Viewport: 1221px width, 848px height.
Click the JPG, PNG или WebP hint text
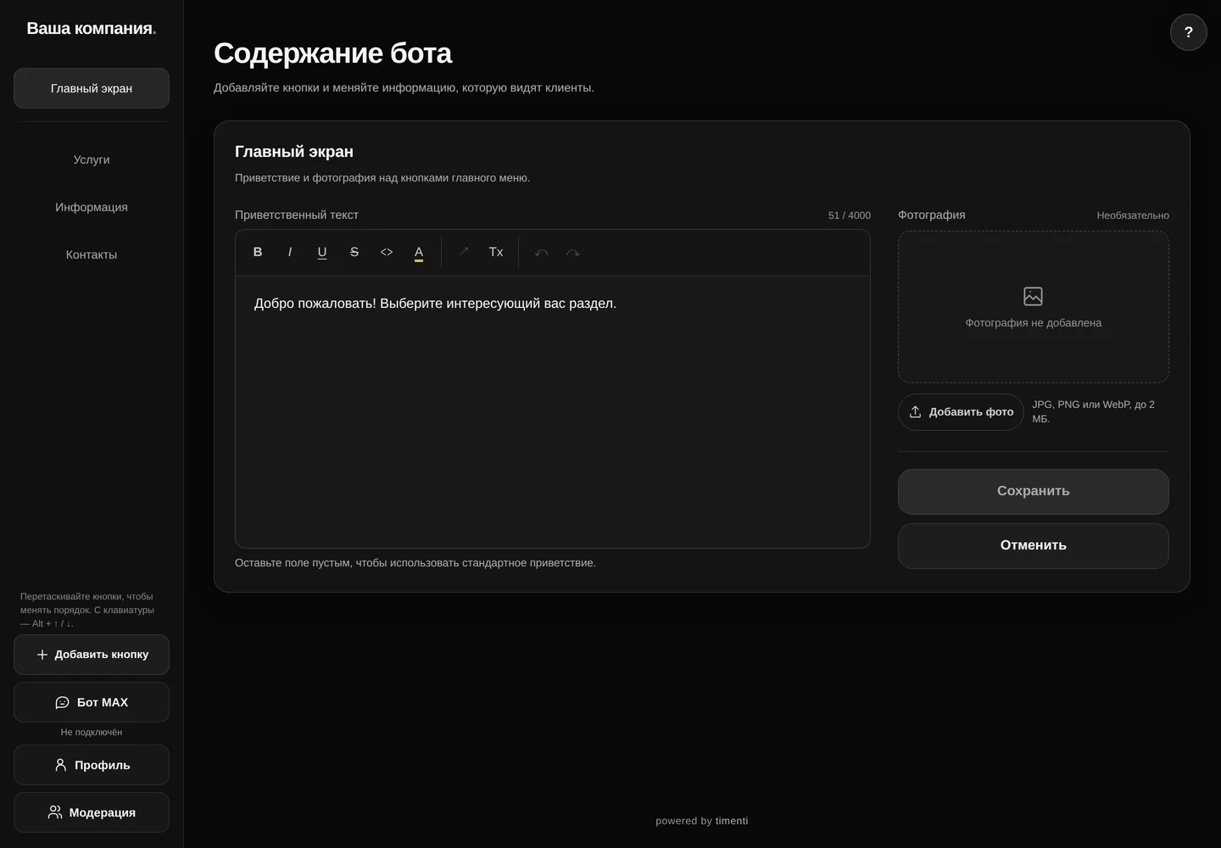pos(1094,411)
